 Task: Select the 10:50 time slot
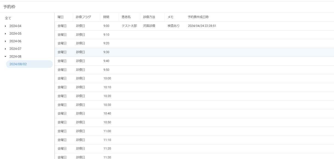click(107, 122)
